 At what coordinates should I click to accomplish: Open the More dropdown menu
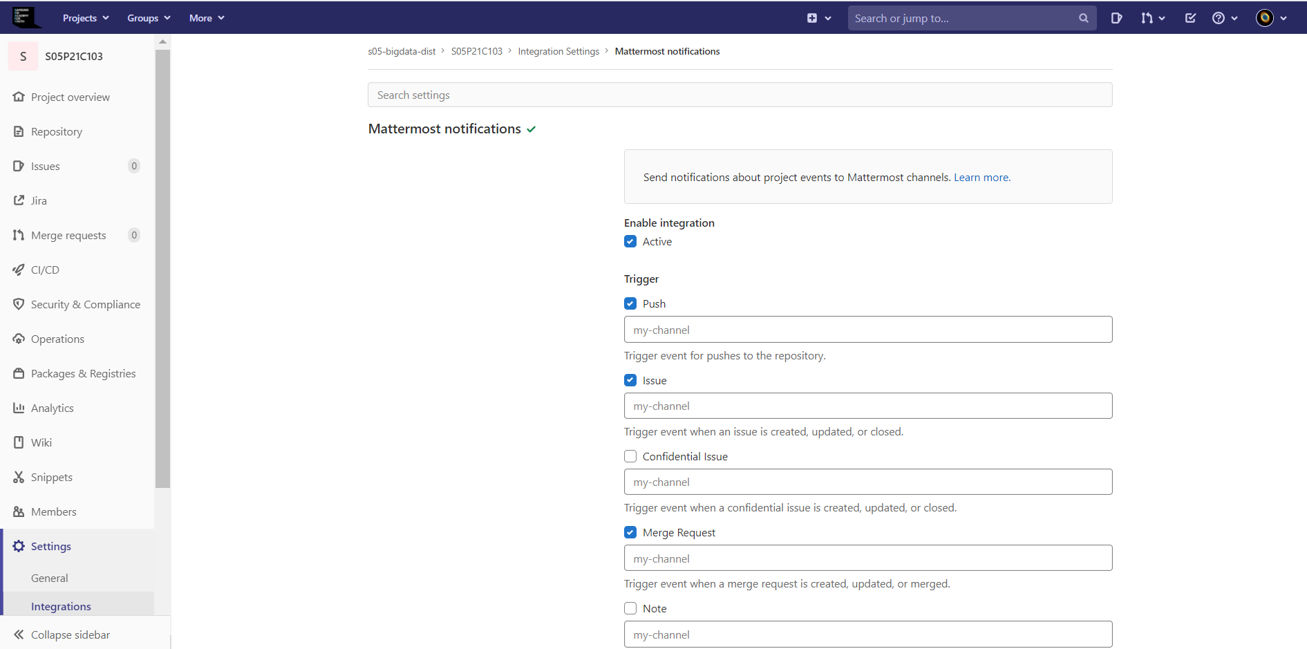click(207, 18)
